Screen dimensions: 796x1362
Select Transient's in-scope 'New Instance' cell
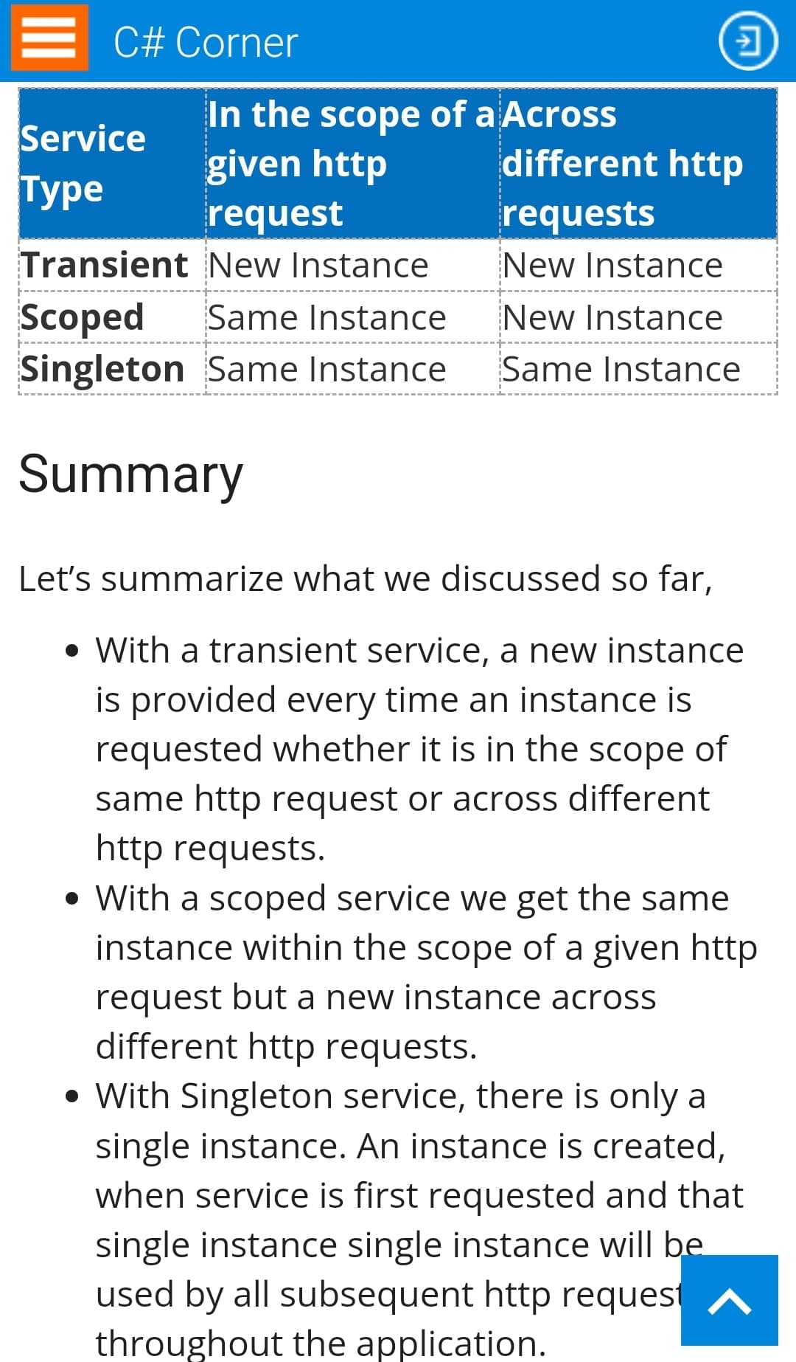pos(352,265)
